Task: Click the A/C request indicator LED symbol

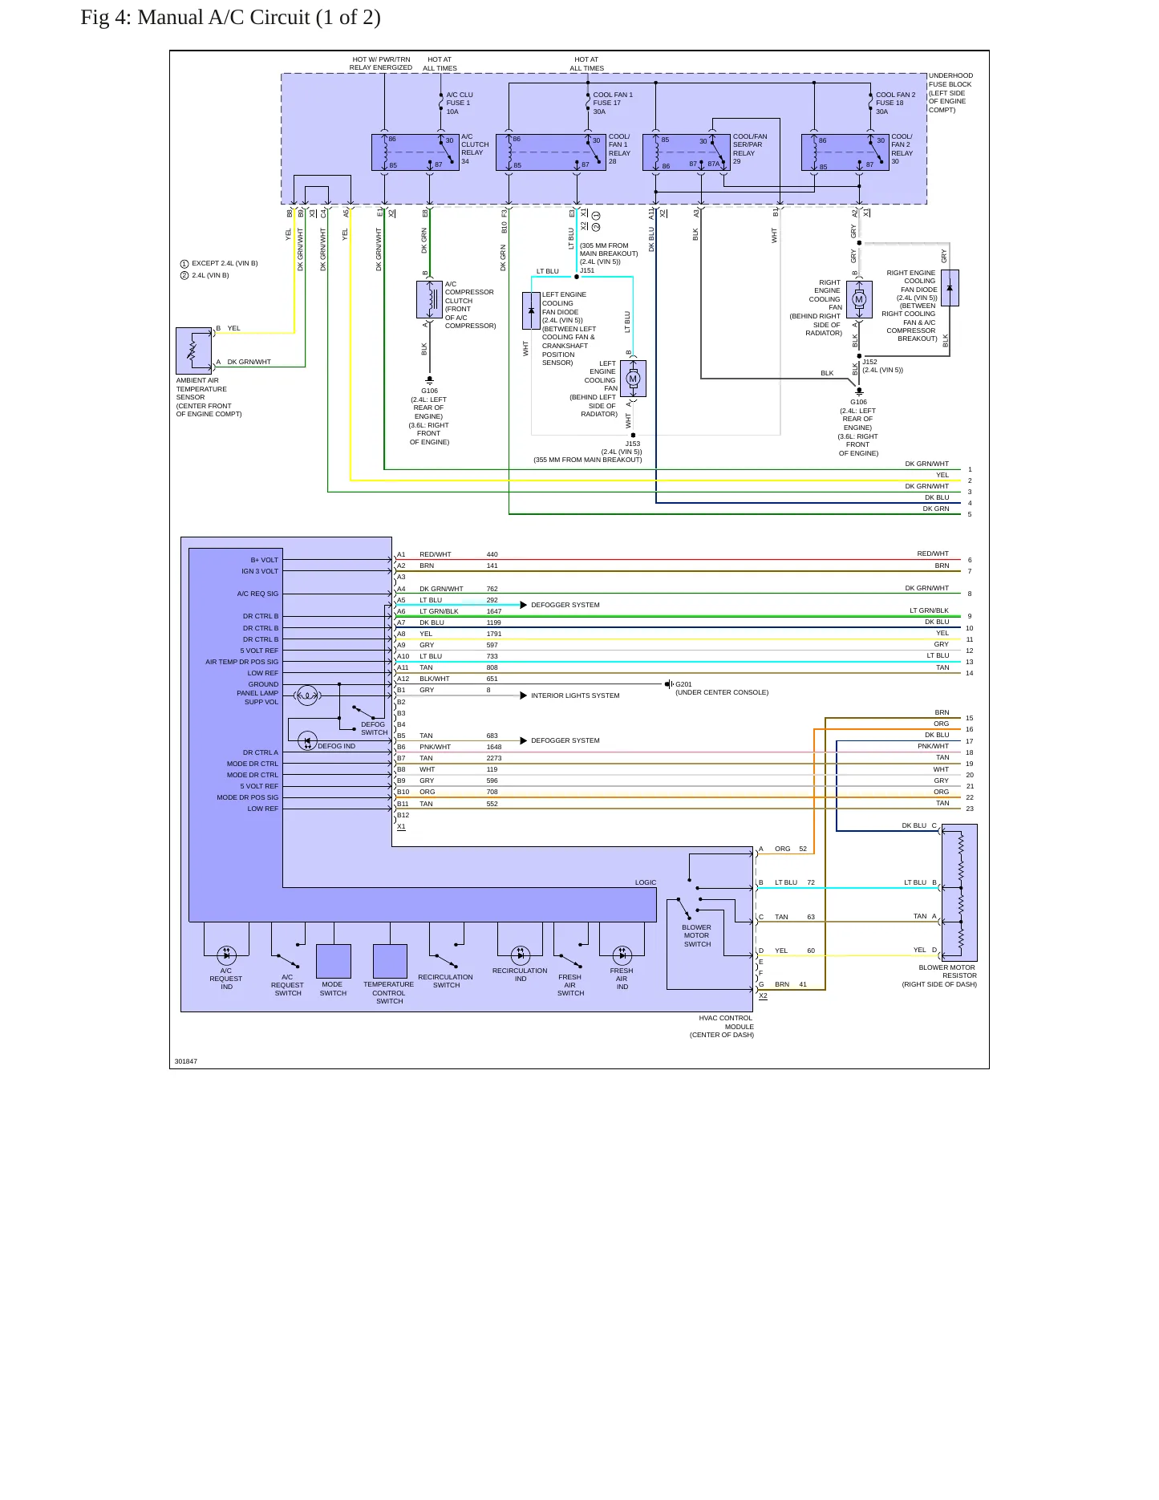Action: (x=227, y=955)
